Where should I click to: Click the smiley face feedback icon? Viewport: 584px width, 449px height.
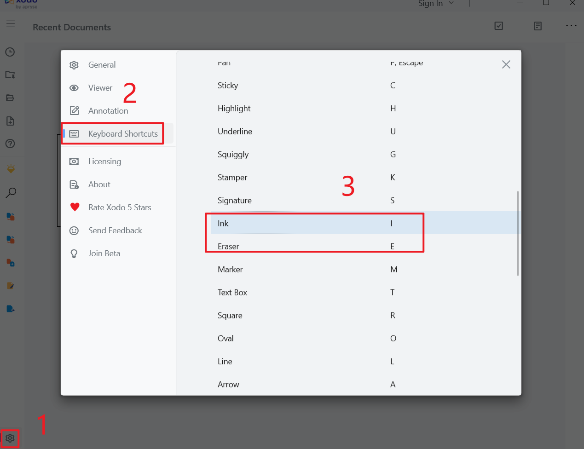click(x=74, y=230)
